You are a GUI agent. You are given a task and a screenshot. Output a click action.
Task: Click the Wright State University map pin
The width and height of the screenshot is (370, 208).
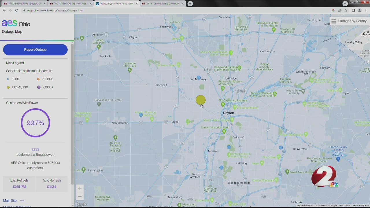coord(303,91)
